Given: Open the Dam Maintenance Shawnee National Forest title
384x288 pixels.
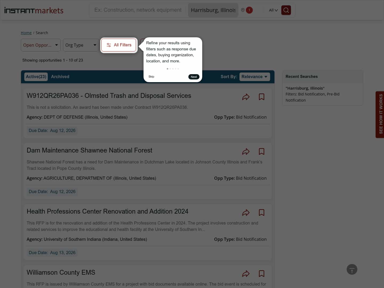Looking at the screenshot, I should [x=89, y=150].
